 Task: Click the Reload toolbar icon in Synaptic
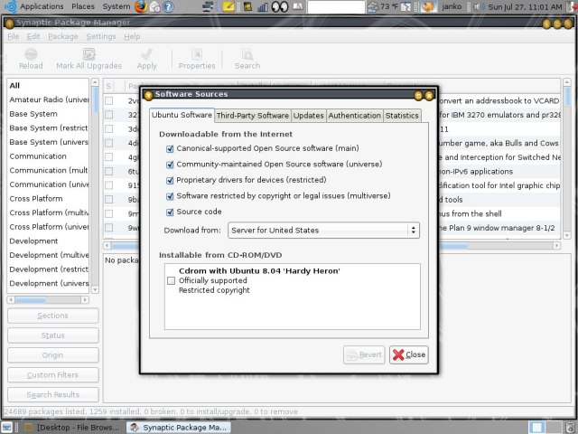coord(31,60)
